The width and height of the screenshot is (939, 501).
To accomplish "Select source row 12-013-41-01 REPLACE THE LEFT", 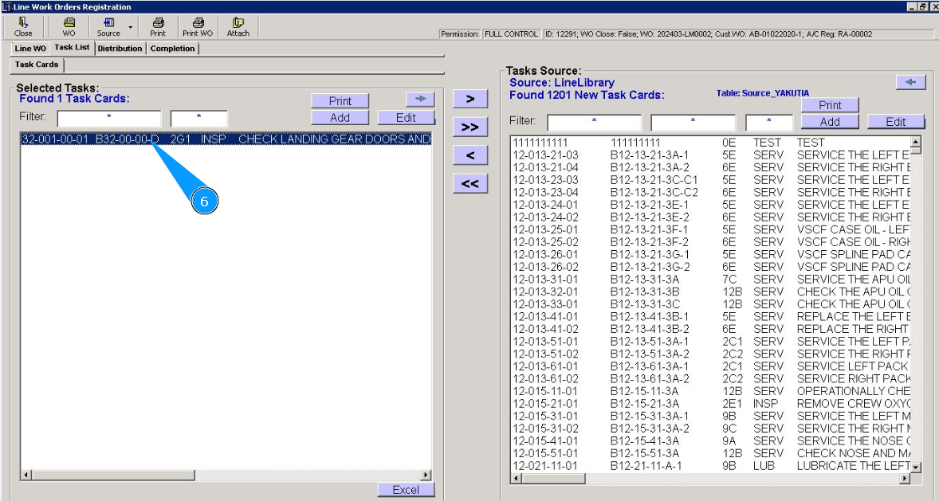I will point(711,317).
